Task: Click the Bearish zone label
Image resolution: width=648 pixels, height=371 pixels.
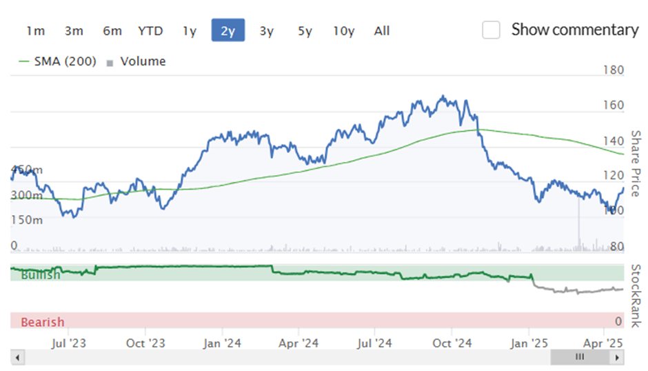Action: [x=43, y=322]
